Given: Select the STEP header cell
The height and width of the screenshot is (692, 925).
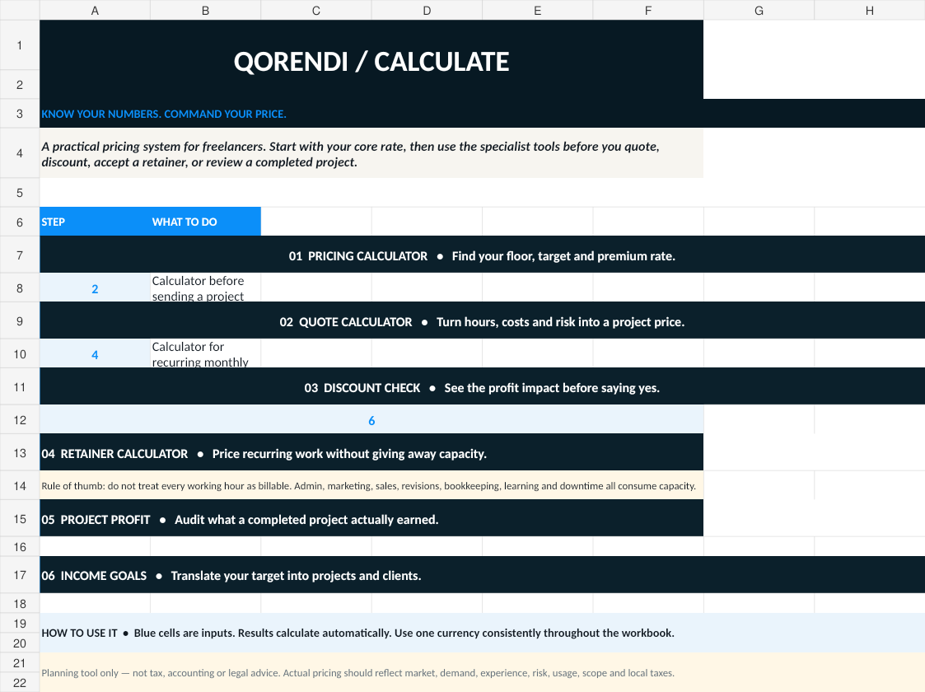Looking at the screenshot, I should pyautogui.click(x=95, y=222).
